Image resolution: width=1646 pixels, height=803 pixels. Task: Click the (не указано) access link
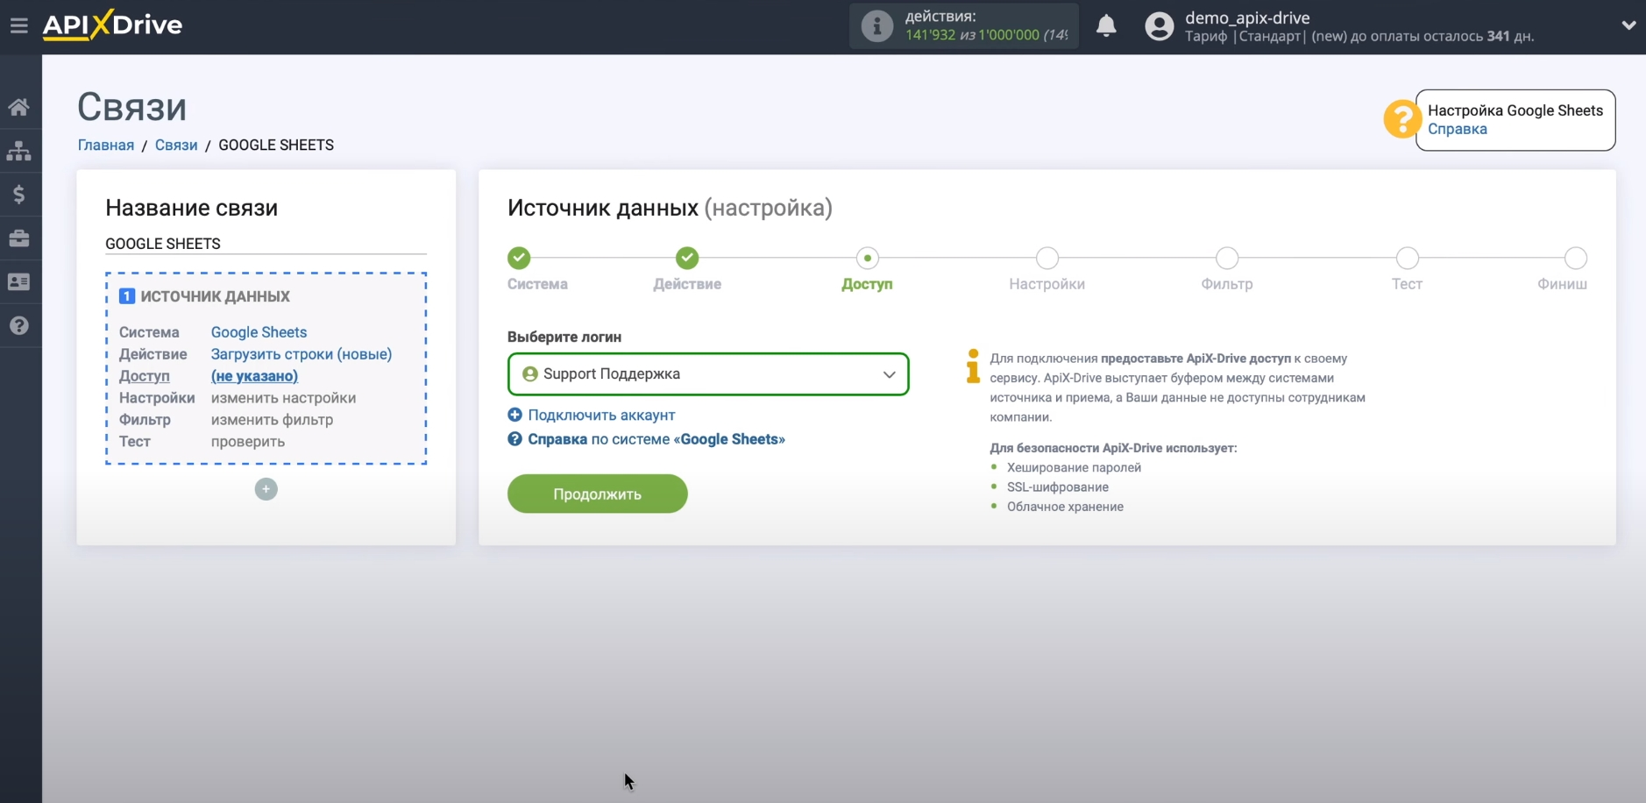pos(254,376)
